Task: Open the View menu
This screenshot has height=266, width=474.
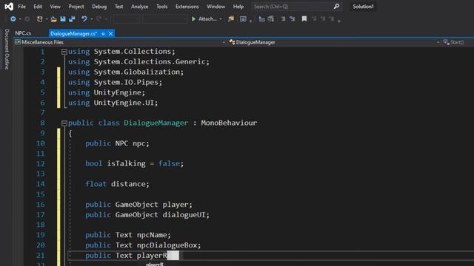Action: (x=55, y=7)
